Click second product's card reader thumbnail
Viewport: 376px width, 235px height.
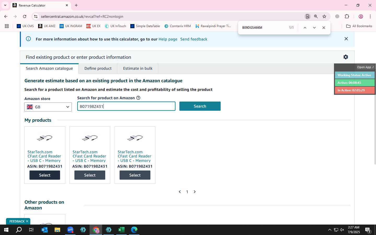click(x=90, y=138)
